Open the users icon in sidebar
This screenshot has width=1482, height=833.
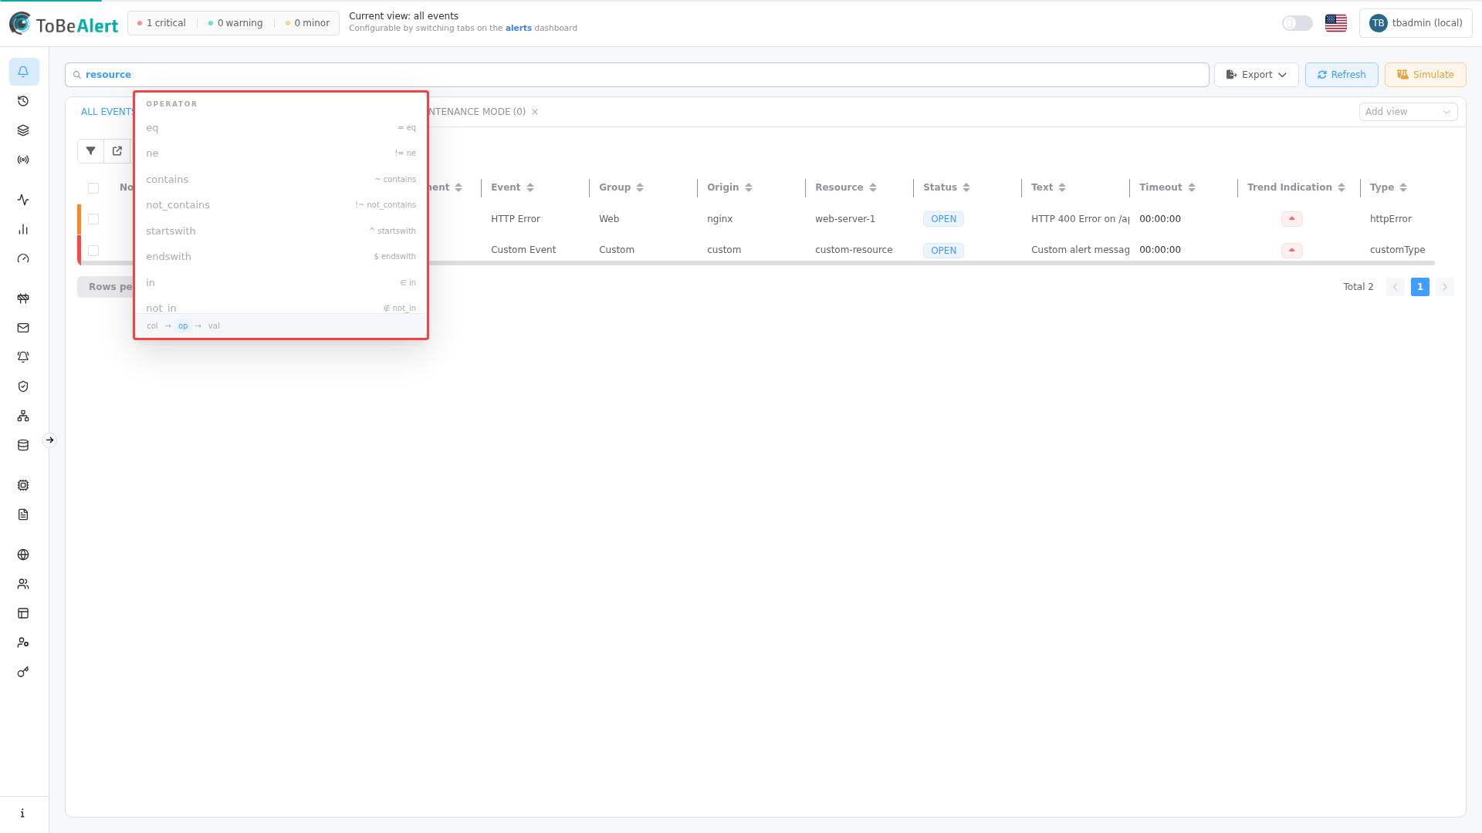point(23,584)
